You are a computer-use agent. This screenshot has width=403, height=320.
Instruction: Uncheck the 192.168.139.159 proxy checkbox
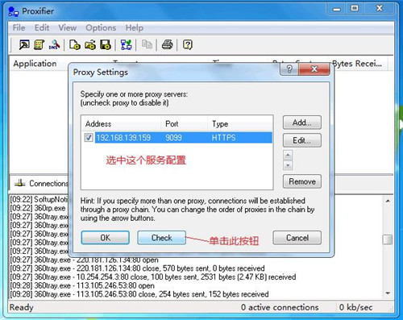click(x=89, y=138)
